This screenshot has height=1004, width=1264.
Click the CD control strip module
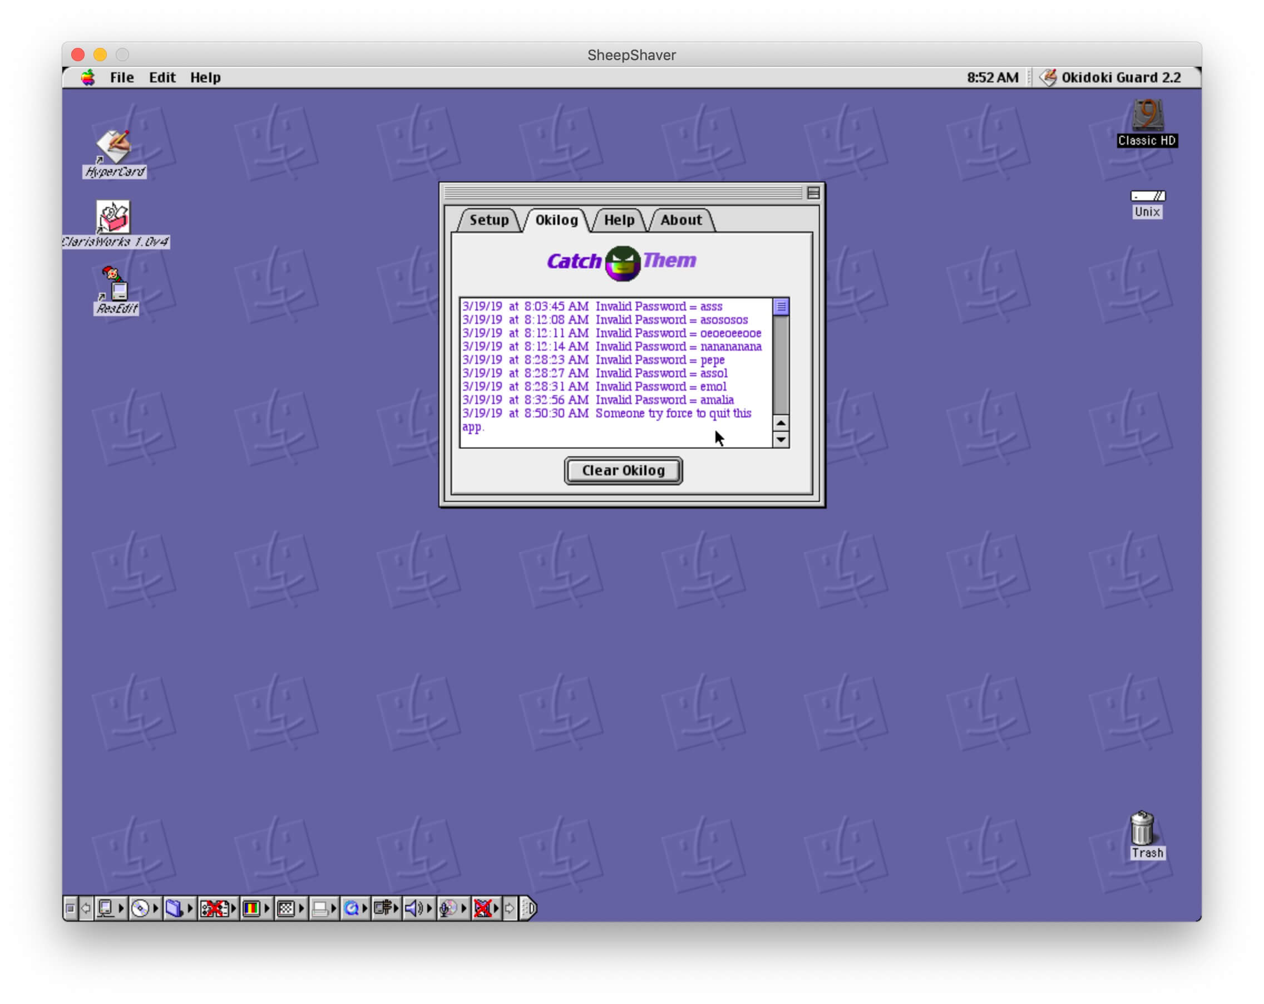point(140,908)
